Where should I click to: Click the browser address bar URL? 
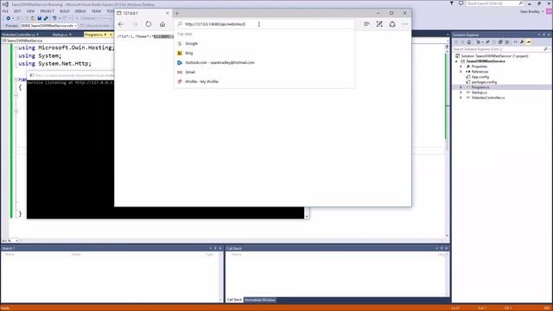click(215, 24)
